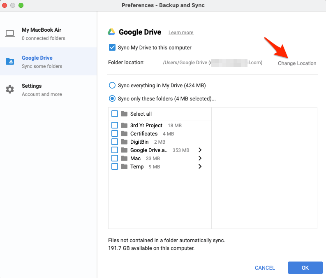Open My MacBook Air section
This screenshot has height=278, width=326.
tap(48, 33)
